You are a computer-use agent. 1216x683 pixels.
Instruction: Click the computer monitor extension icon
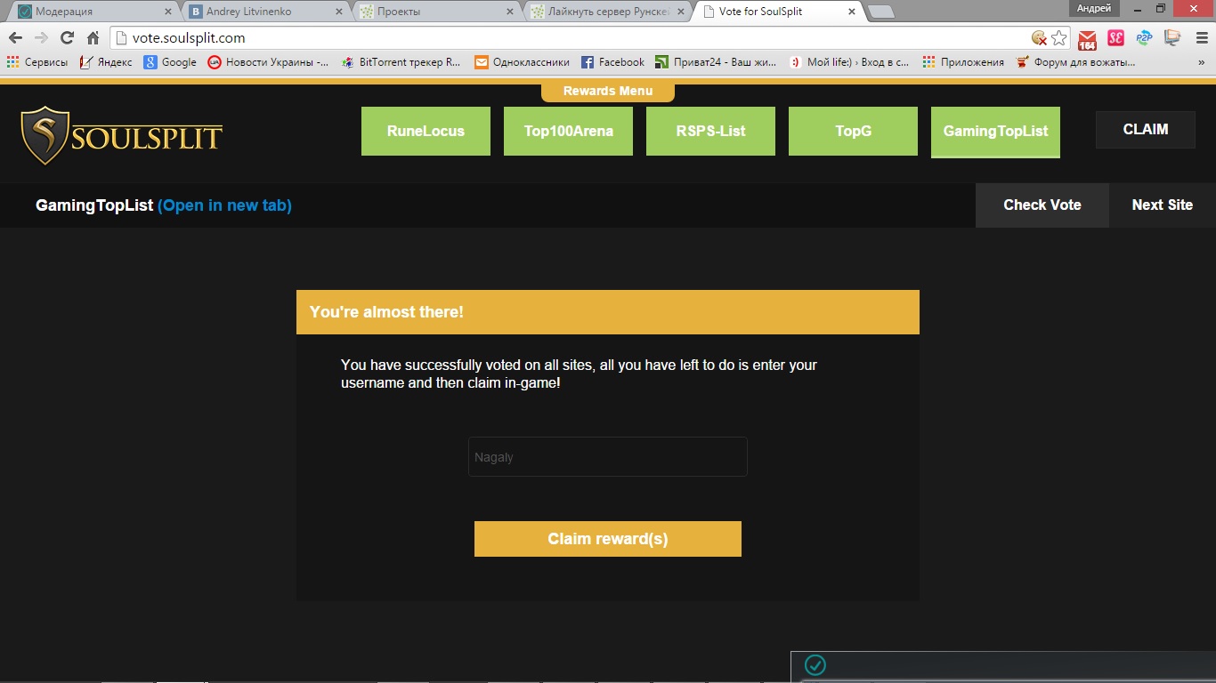coord(1172,38)
